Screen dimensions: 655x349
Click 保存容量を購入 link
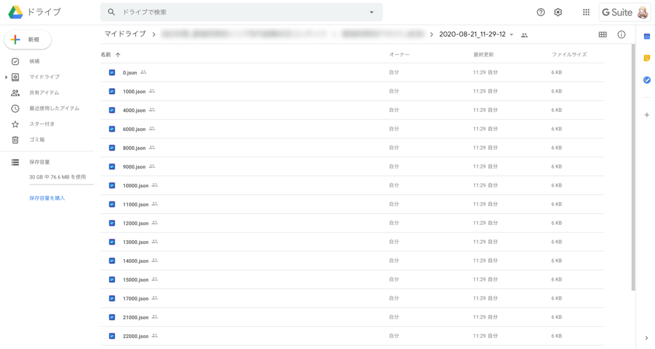[47, 198]
